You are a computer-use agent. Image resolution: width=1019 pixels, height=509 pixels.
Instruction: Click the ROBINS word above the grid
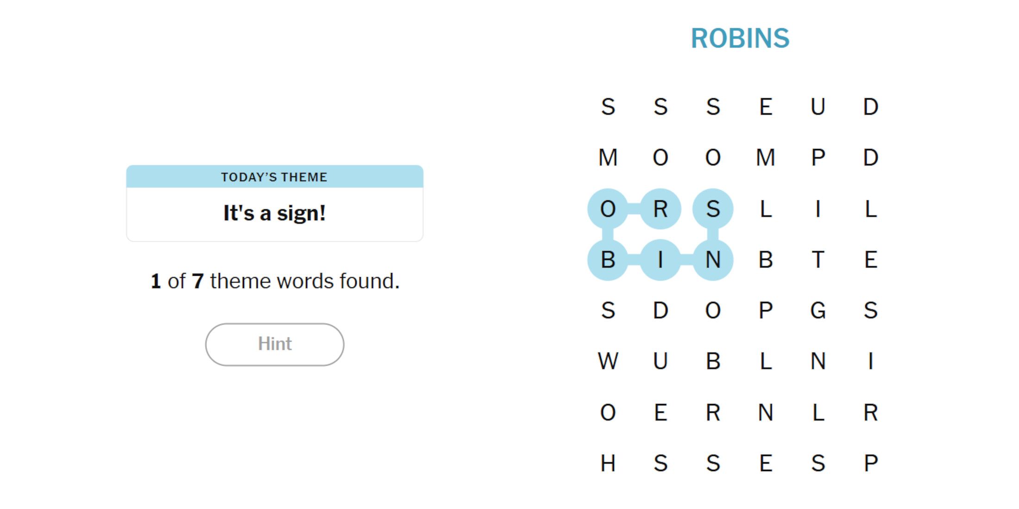point(740,38)
